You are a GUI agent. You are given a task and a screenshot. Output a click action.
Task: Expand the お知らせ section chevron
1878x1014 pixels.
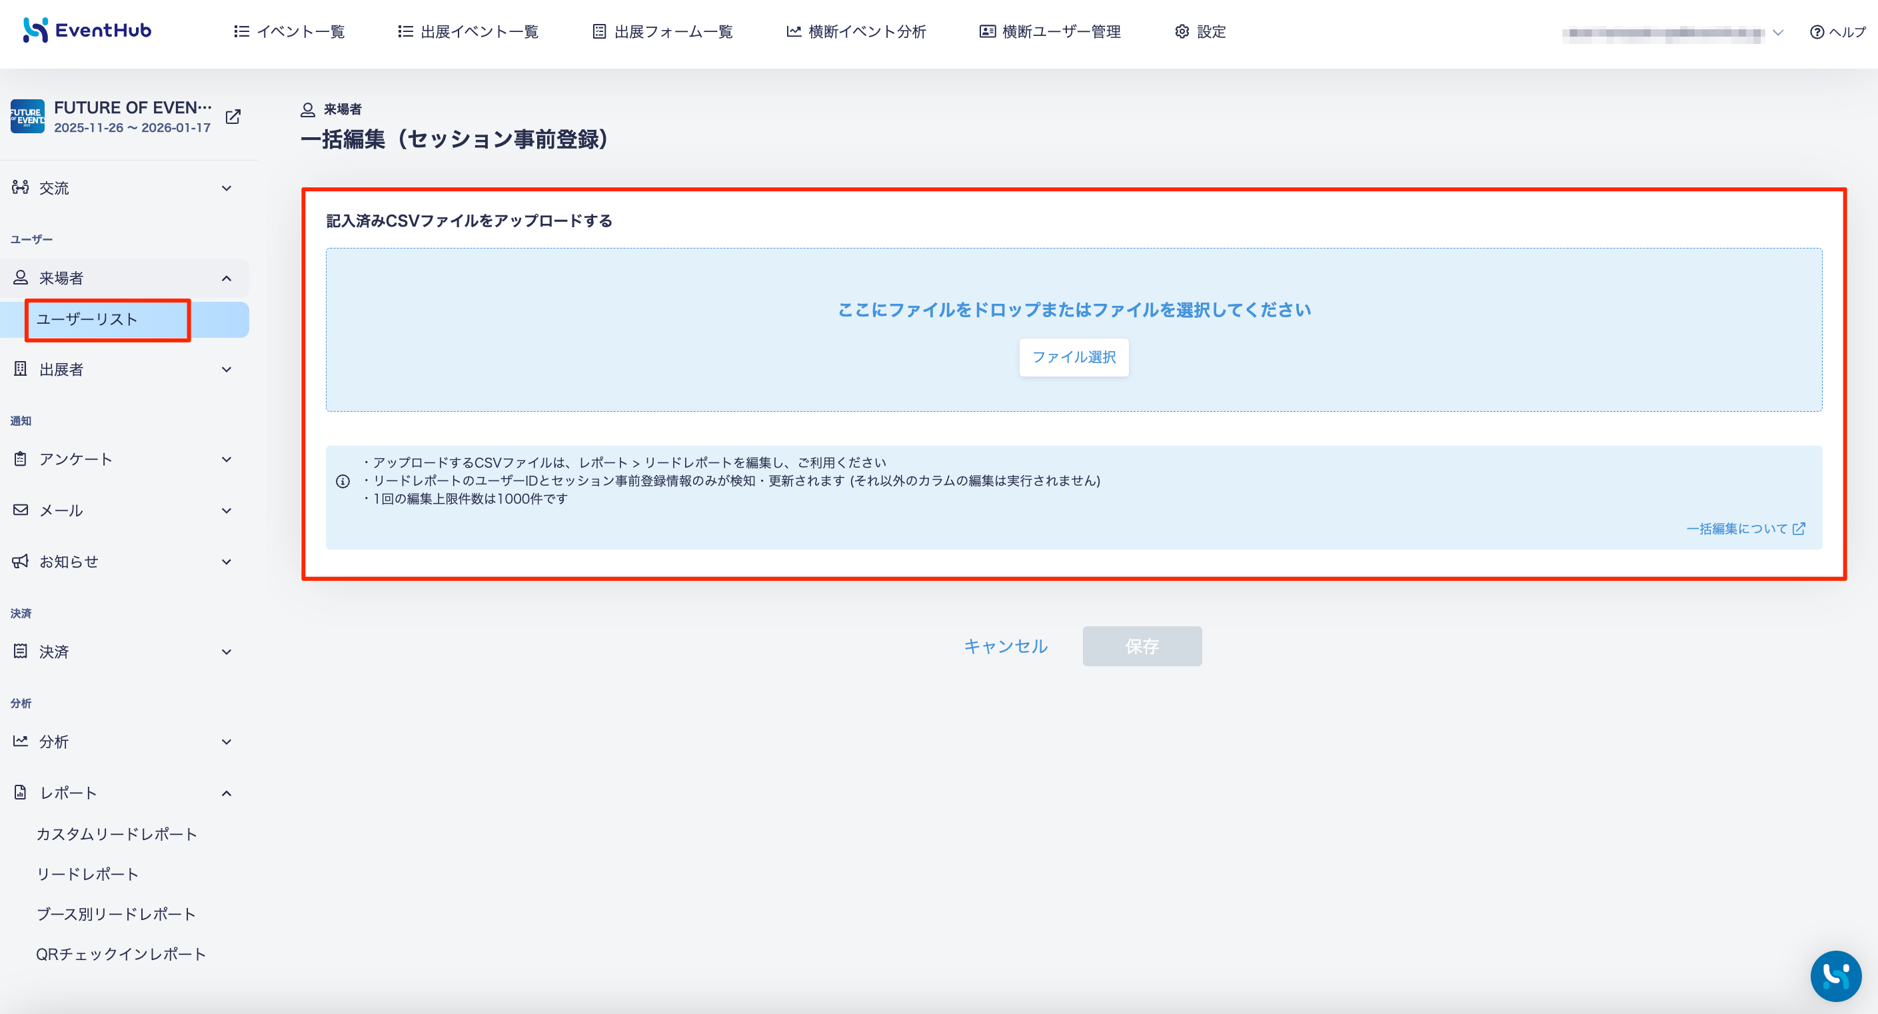(x=227, y=562)
